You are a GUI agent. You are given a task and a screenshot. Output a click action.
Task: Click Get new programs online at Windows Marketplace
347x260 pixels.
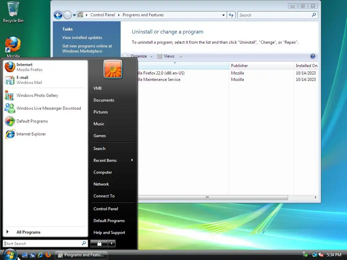(x=87, y=48)
